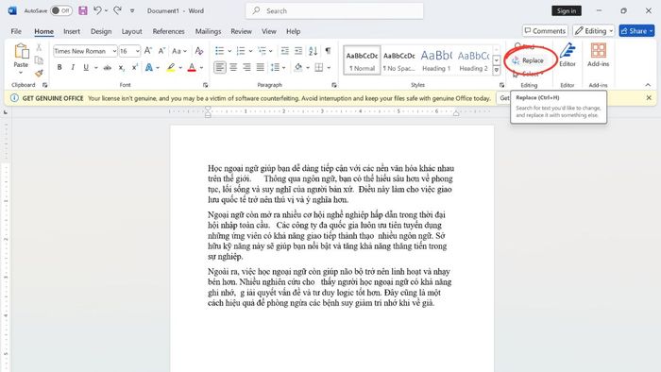Apply the No Spacing style
The height and width of the screenshot is (372, 661).
[x=398, y=60]
